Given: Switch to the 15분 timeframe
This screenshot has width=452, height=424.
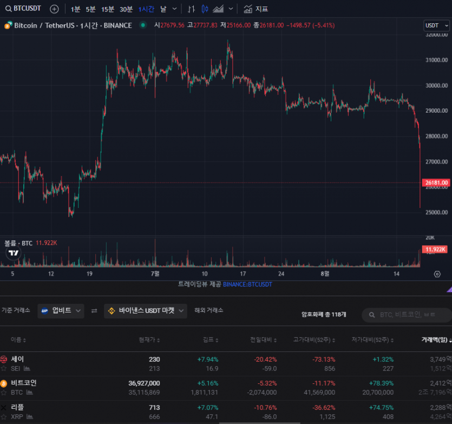Looking at the screenshot, I should [x=108, y=9].
